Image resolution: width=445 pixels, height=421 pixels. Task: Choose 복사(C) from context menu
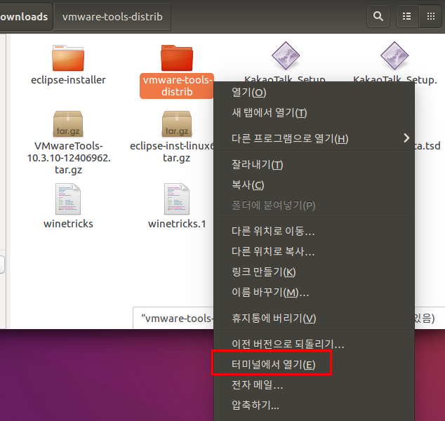(314, 185)
